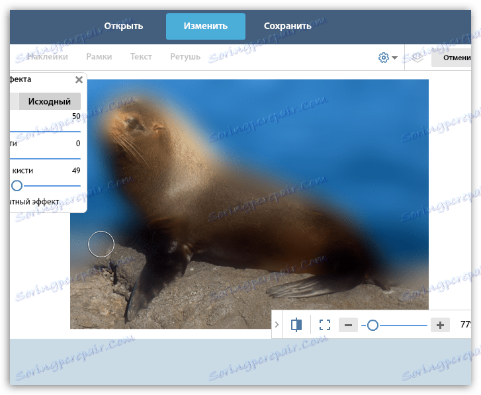Screen dimensions: 481x395
Task: Select the Рамки menu item
Action: point(99,56)
